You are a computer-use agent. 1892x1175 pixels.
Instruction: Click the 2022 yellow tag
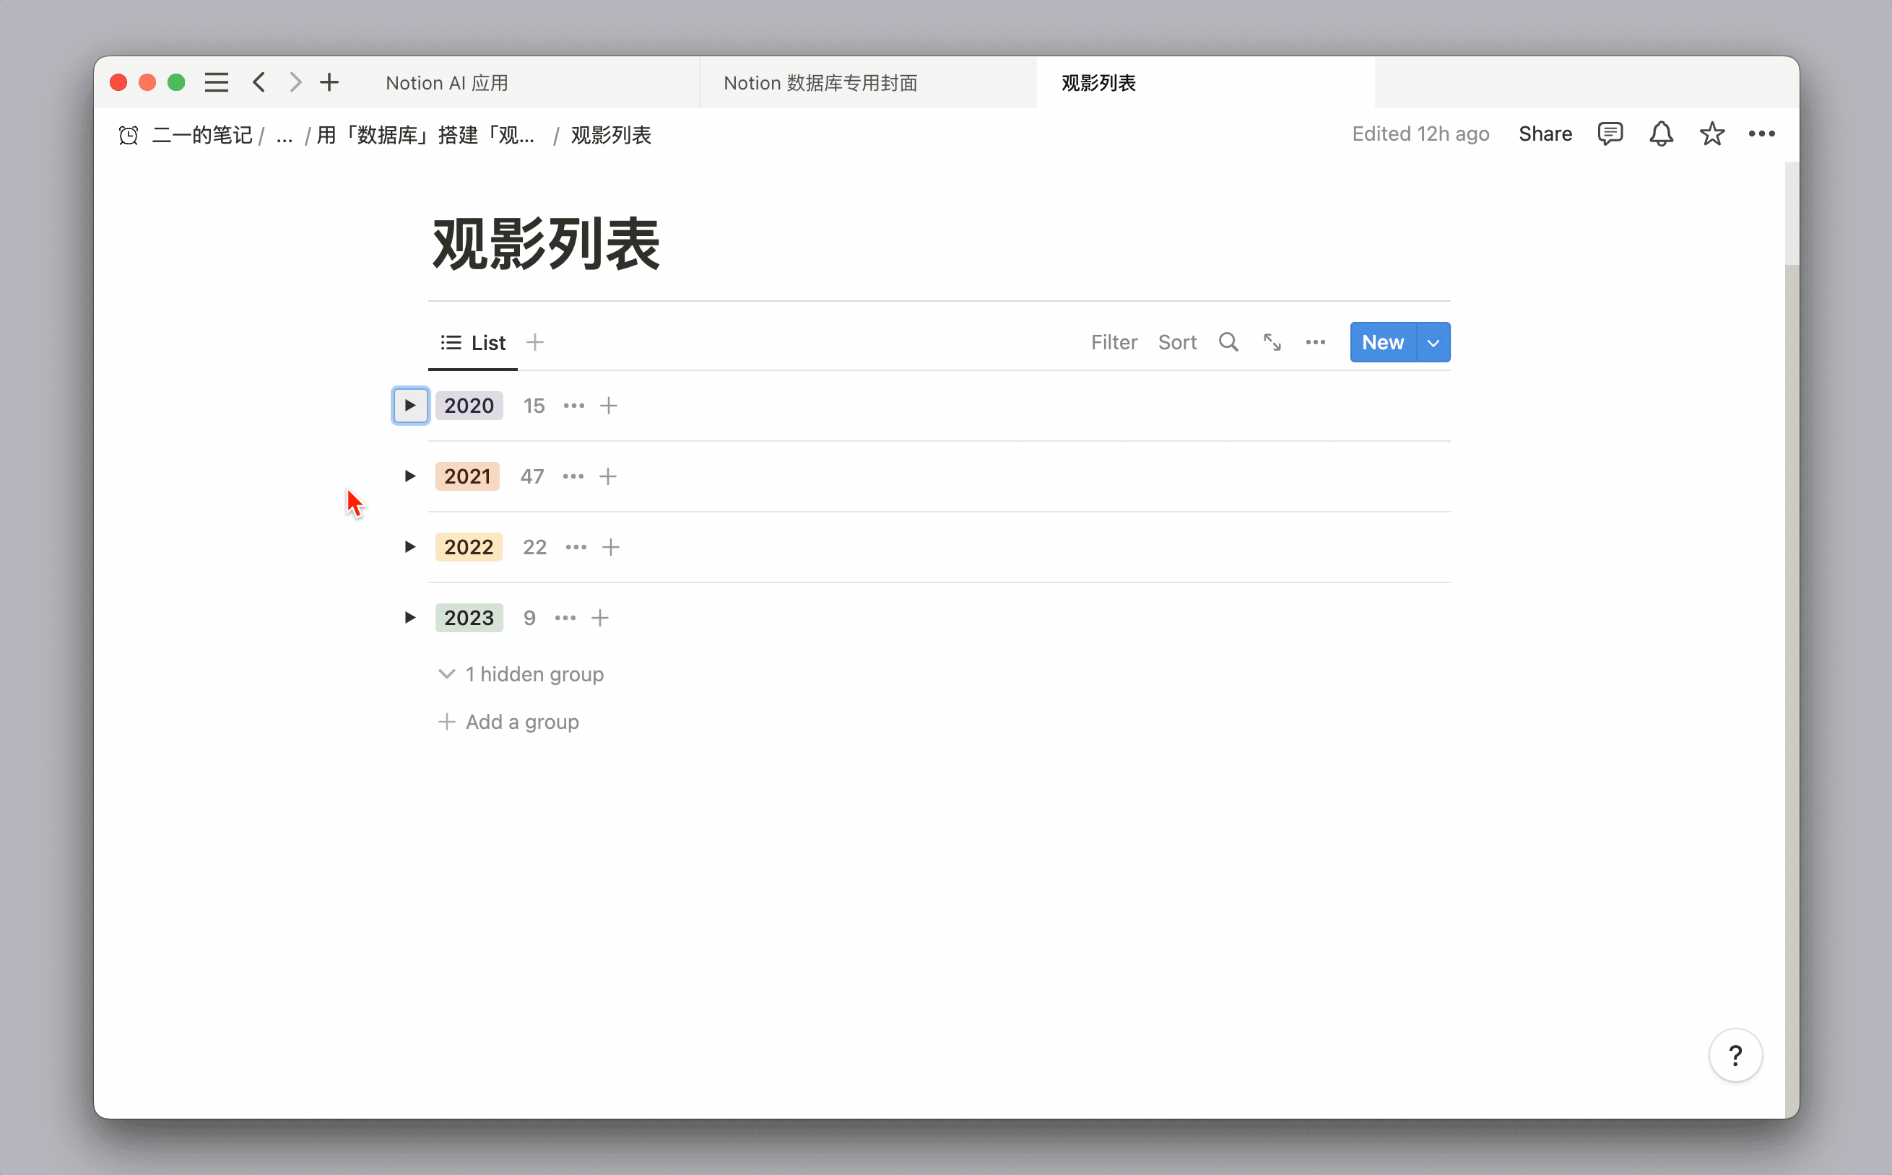(x=469, y=547)
